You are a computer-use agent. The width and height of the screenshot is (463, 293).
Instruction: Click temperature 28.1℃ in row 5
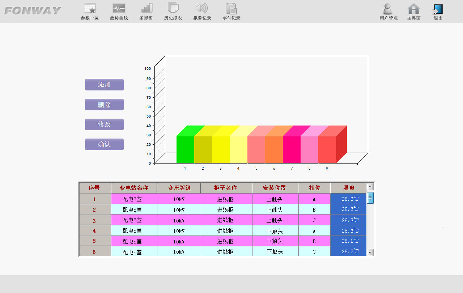(x=350, y=241)
